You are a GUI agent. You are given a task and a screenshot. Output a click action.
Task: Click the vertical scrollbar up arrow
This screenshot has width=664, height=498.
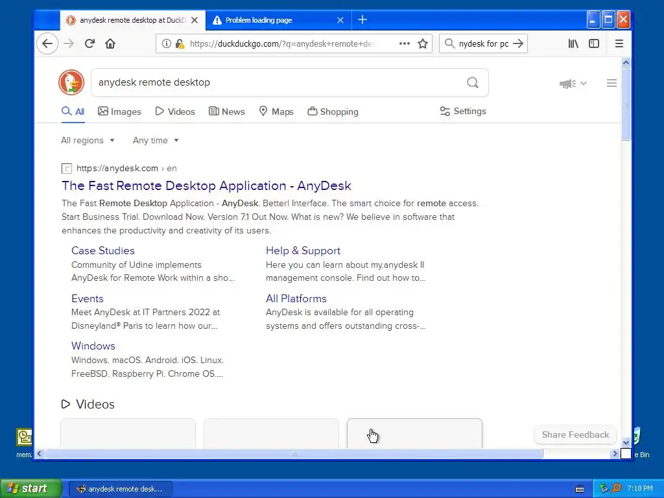626,63
